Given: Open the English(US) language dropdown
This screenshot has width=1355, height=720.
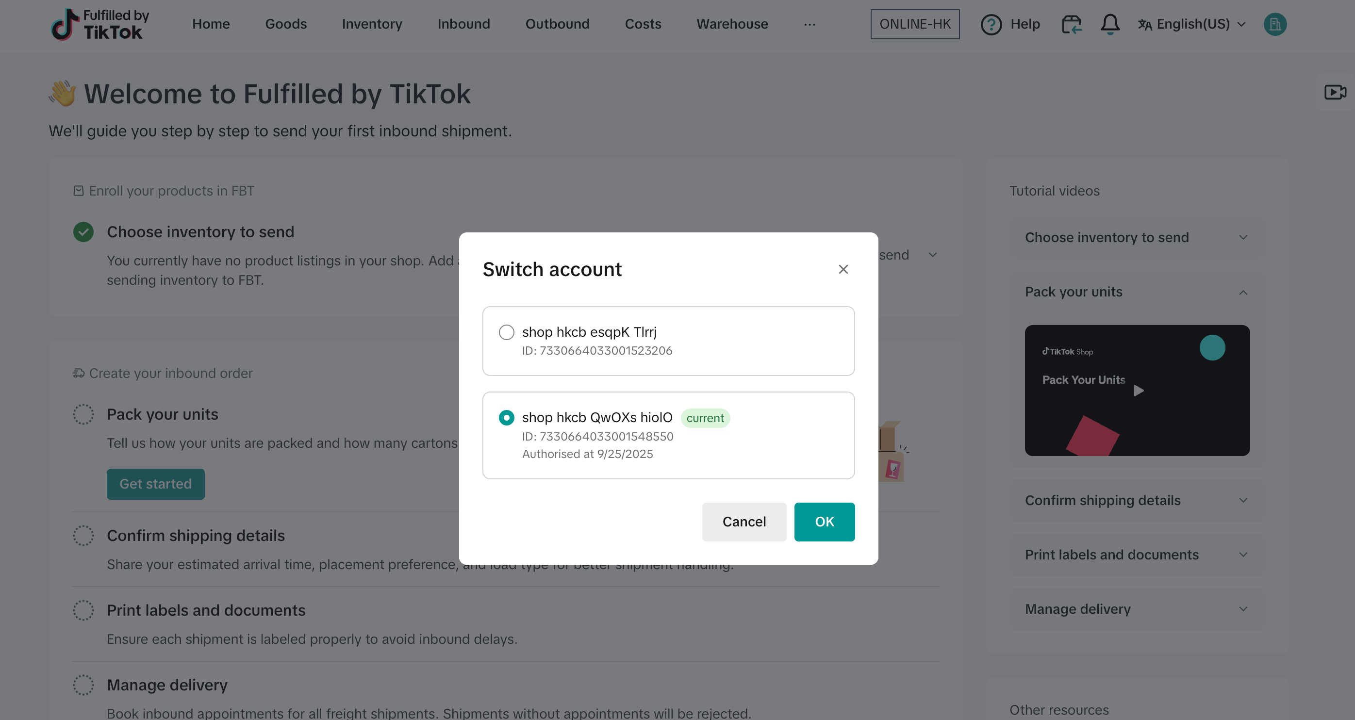Looking at the screenshot, I should (1192, 24).
